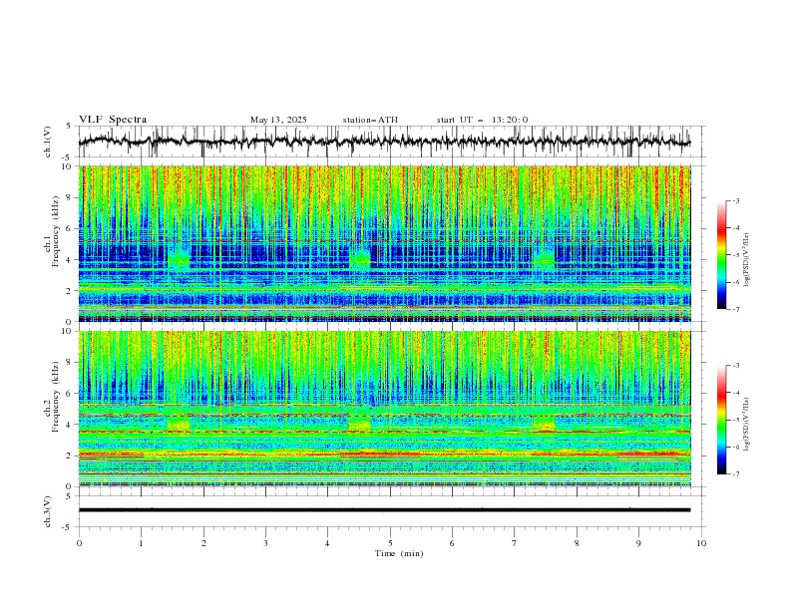
Task: Click the "10" tick on the time axis
Action: pos(701,543)
